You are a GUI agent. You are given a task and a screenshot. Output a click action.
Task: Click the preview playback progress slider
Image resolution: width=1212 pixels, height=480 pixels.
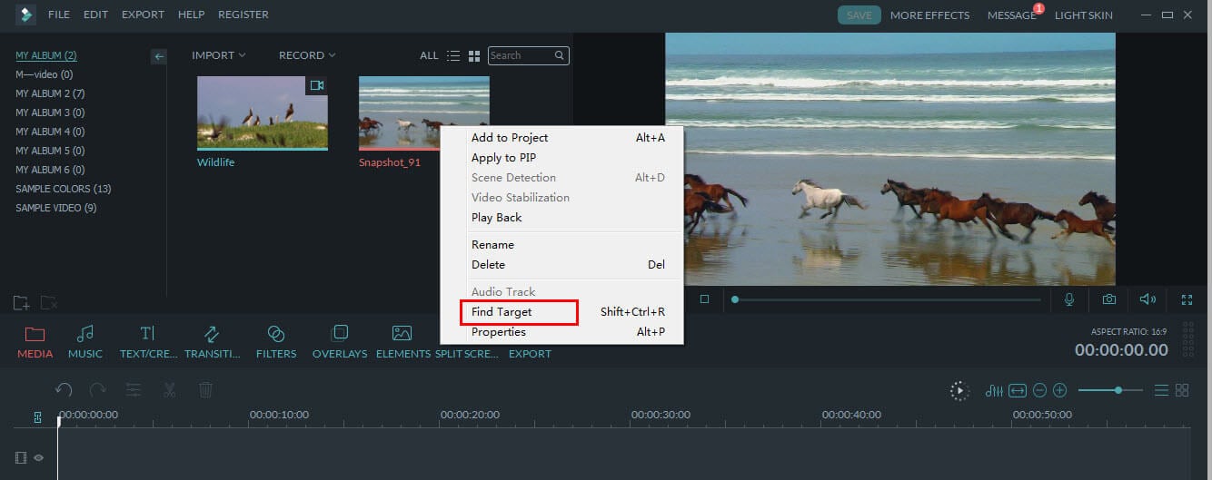887,299
